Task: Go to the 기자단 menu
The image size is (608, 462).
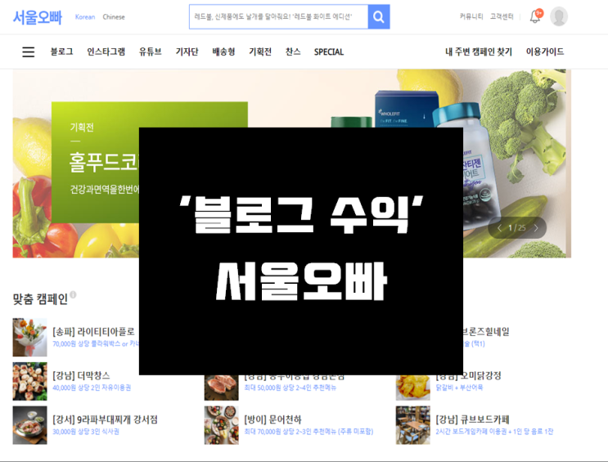Action: click(187, 52)
